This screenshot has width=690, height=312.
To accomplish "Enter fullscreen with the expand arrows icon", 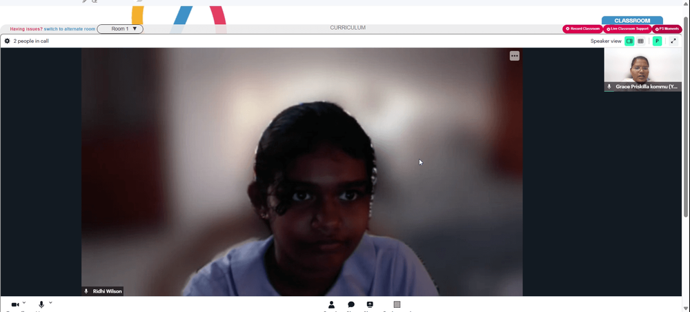I will (x=673, y=41).
